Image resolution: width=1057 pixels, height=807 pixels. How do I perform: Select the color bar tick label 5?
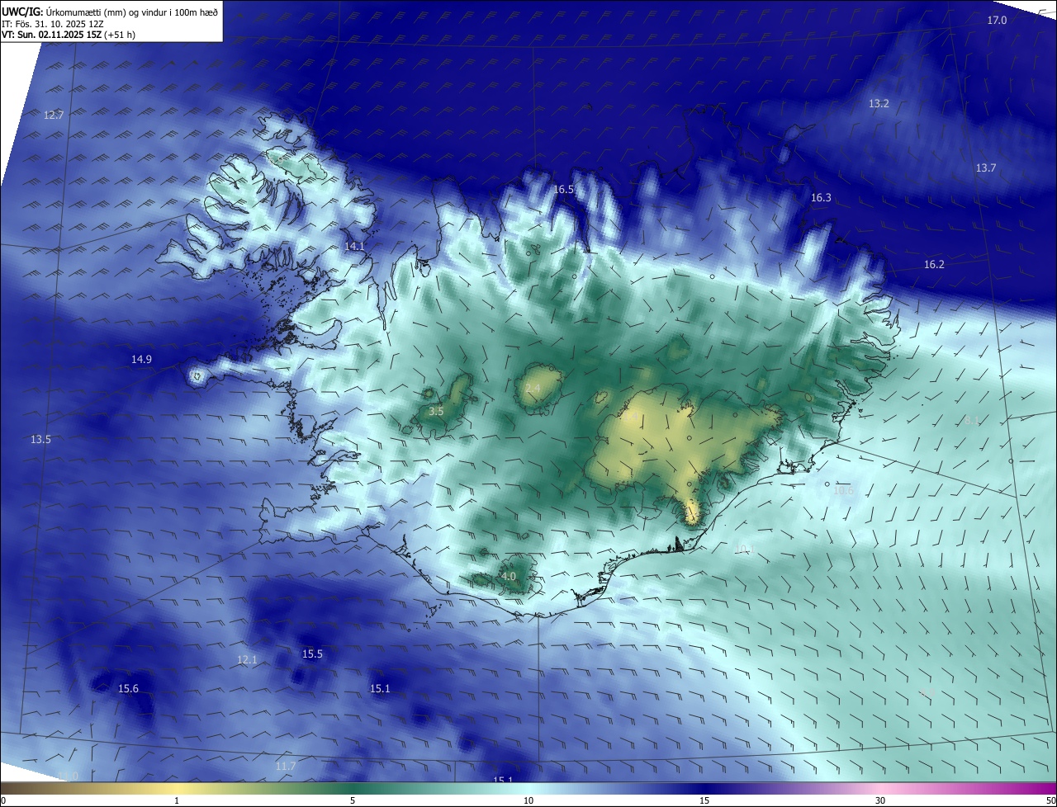[x=353, y=800]
